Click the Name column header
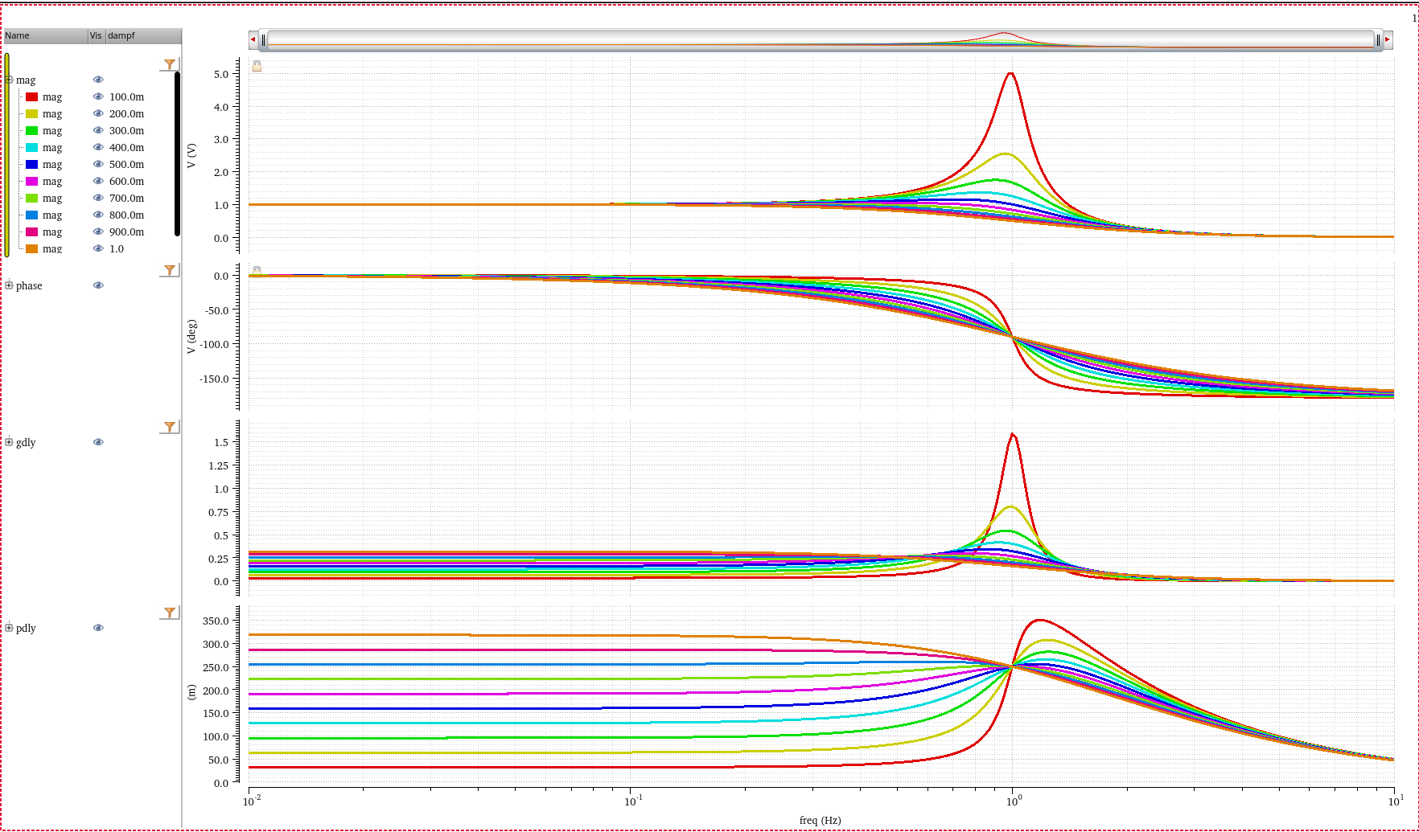 tap(45, 36)
